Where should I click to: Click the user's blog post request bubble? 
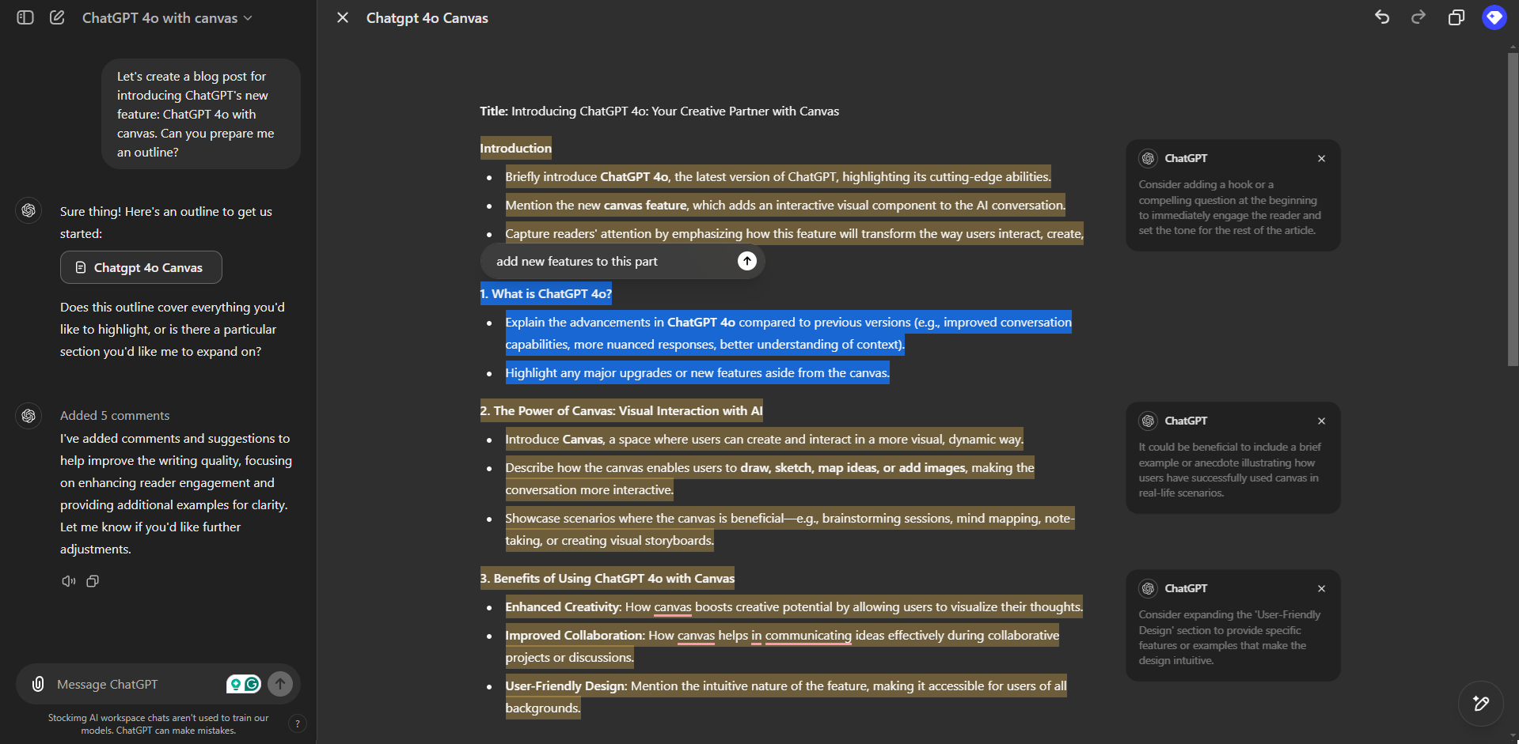click(x=201, y=114)
